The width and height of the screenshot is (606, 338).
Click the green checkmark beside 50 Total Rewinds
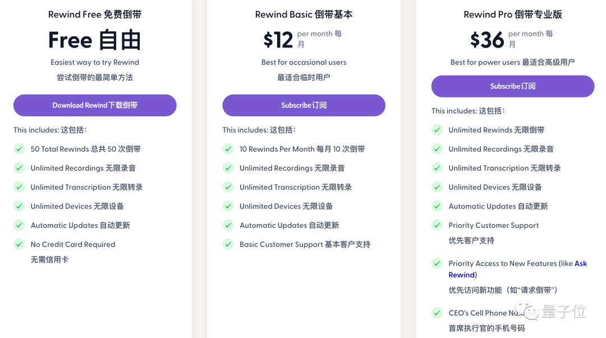click(x=19, y=149)
